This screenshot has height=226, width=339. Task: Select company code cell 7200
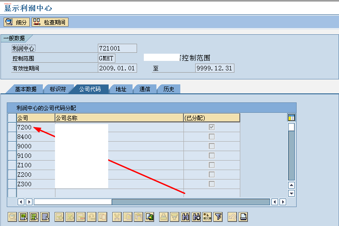[x=36, y=127]
